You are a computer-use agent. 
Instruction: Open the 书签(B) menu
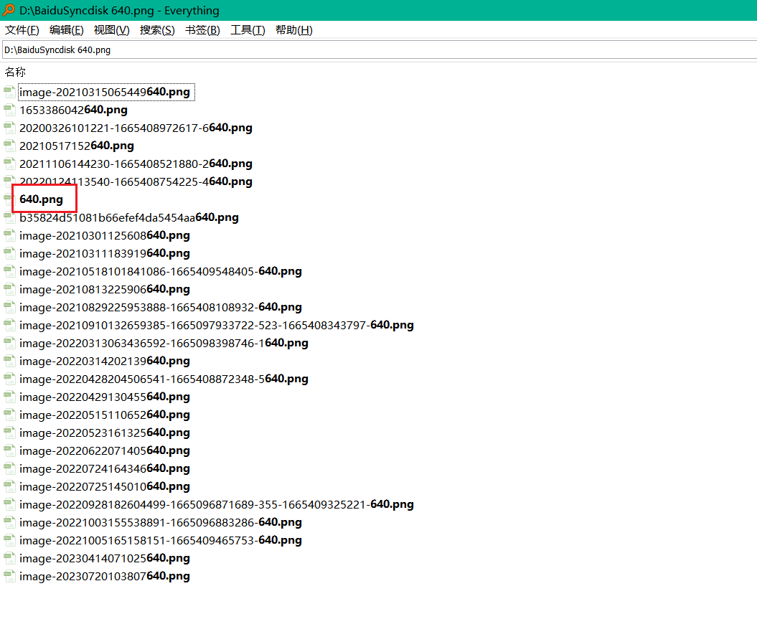click(x=202, y=30)
